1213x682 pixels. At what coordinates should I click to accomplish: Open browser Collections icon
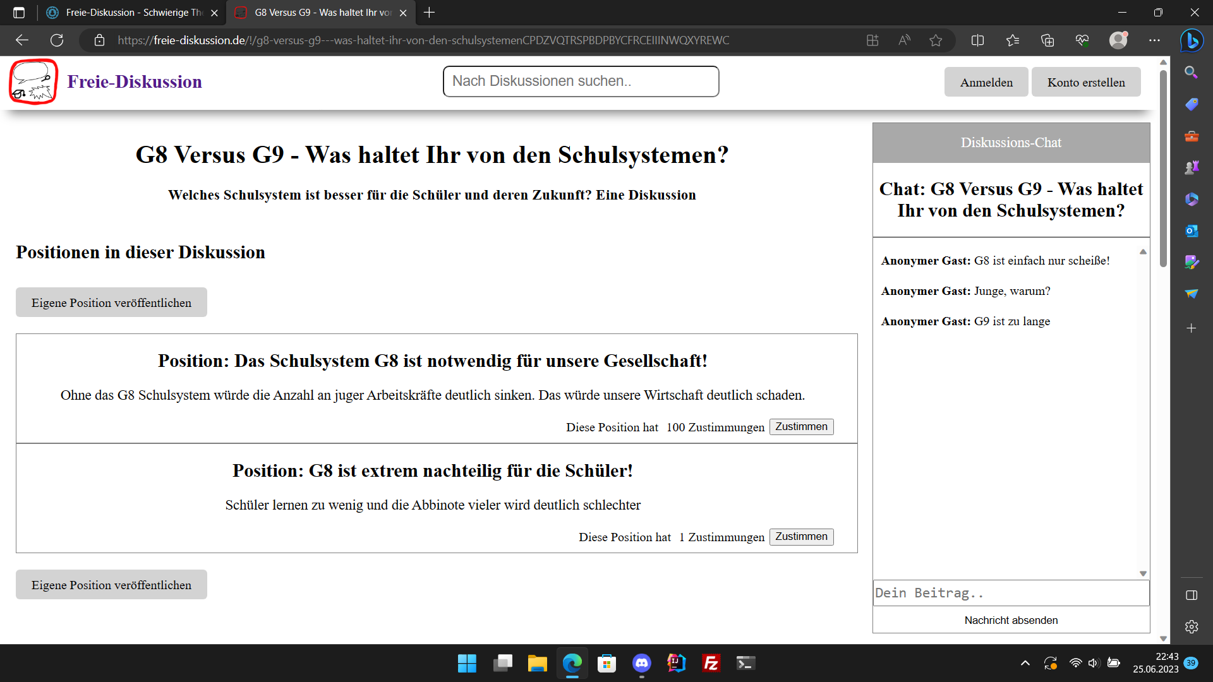(x=1047, y=40)
